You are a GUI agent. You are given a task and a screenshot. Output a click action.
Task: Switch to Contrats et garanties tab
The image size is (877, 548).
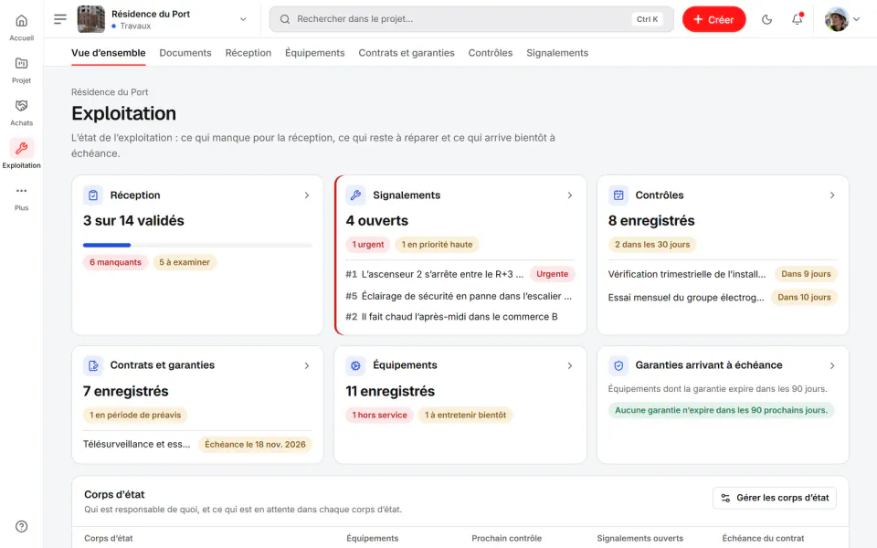(406, 53)
